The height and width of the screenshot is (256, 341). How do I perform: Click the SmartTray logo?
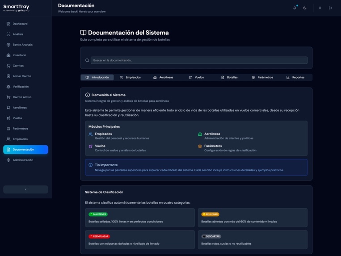point(16,8)
